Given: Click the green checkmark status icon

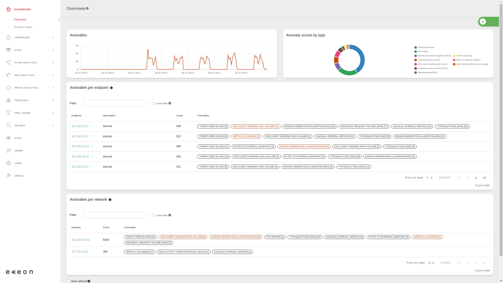Looking at the screenshot, I should point(483,22).
